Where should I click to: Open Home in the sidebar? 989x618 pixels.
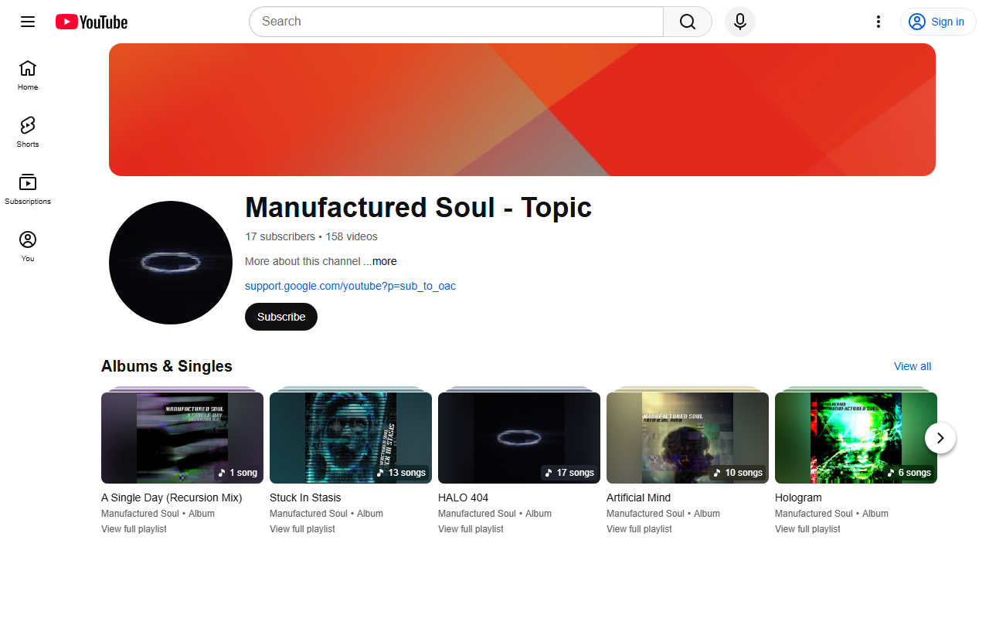[x=28, y=75]
